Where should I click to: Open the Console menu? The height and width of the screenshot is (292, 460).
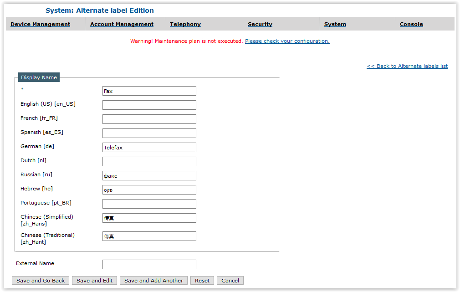[x=411, y=24]
